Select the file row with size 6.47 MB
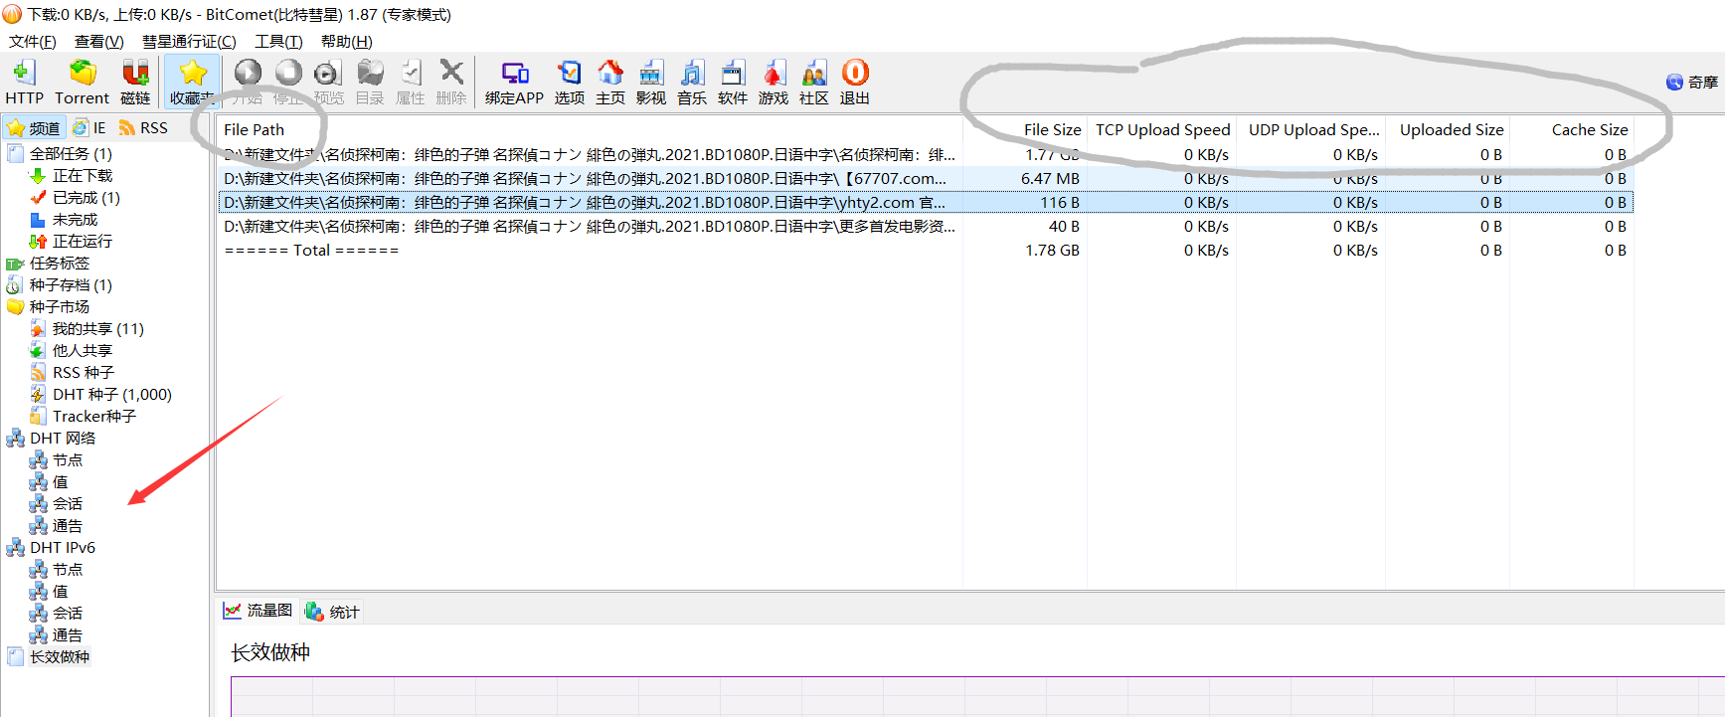This screenshot has width=1725, height=717. coord(925,178)
